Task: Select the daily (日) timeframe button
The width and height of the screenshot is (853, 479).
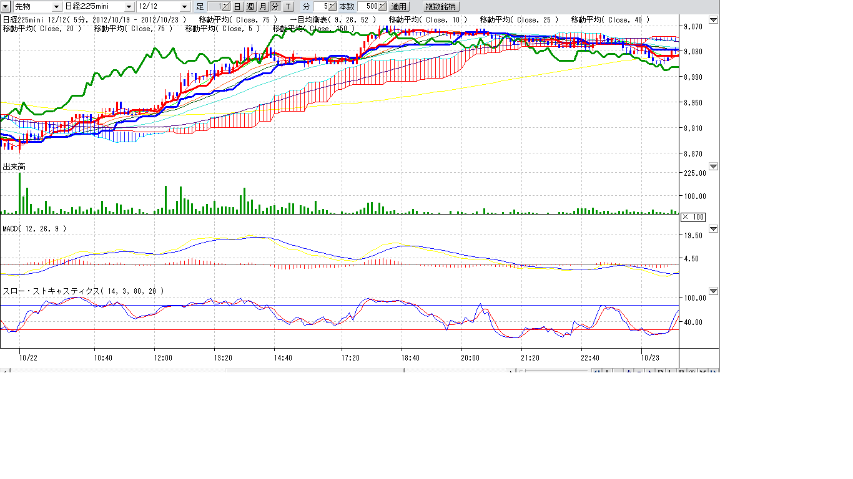Action: [237, 6]
